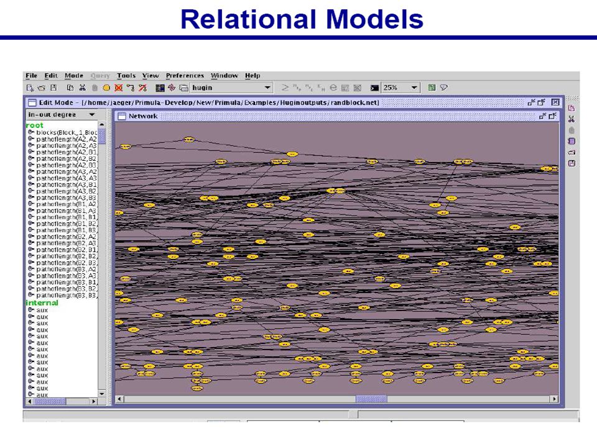Click the Network pane scrollbar right arrow

pos(554,399)
